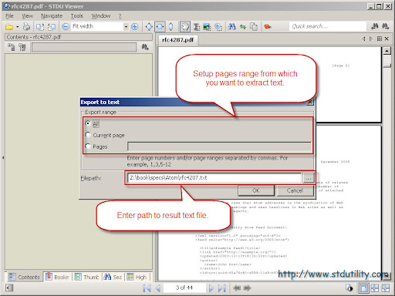Navigate forward in view history
Screen dimensions: 395x296
pyautogui.click(x=247, y=288)
